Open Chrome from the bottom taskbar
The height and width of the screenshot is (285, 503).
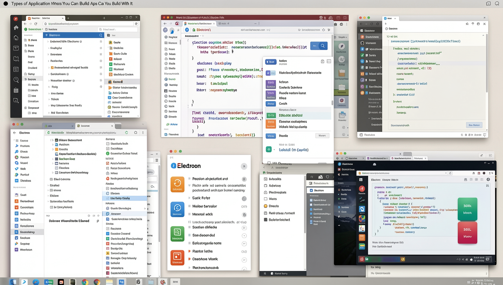pyautogui.click(x=85, y=282)
